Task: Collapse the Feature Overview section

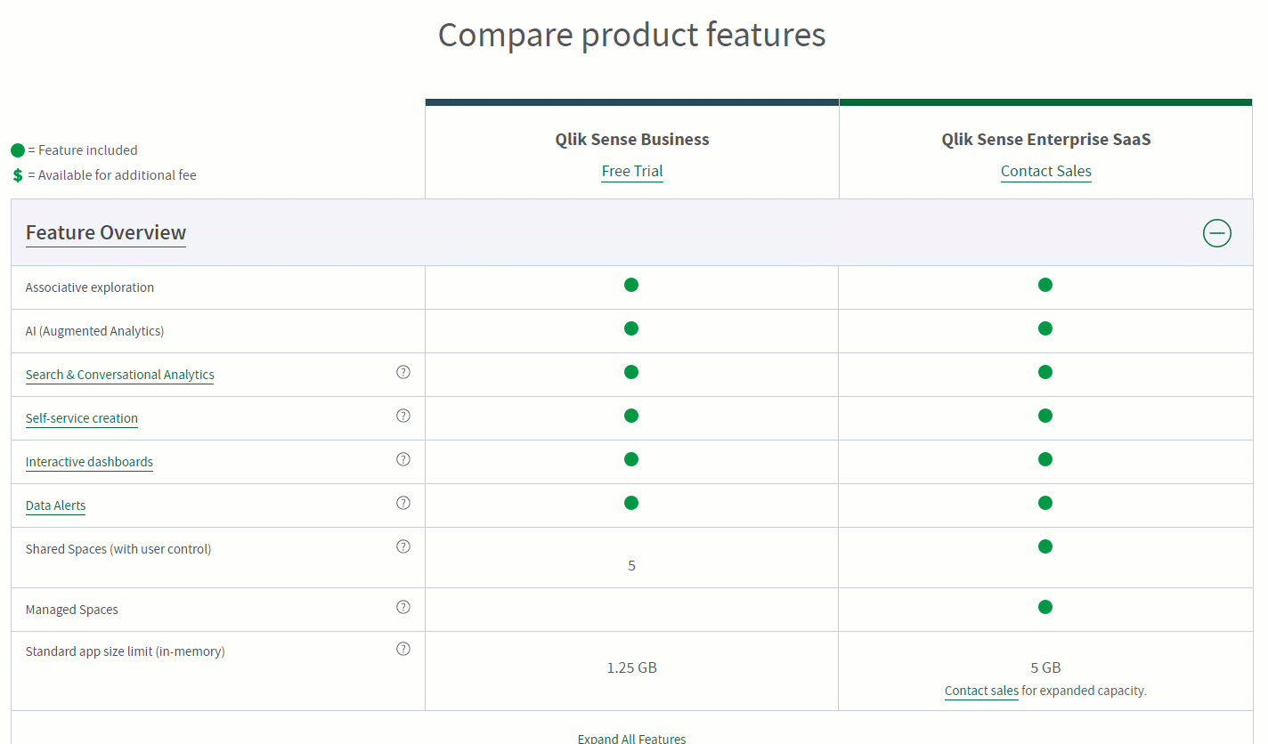Action: [x=1216, y=233]
